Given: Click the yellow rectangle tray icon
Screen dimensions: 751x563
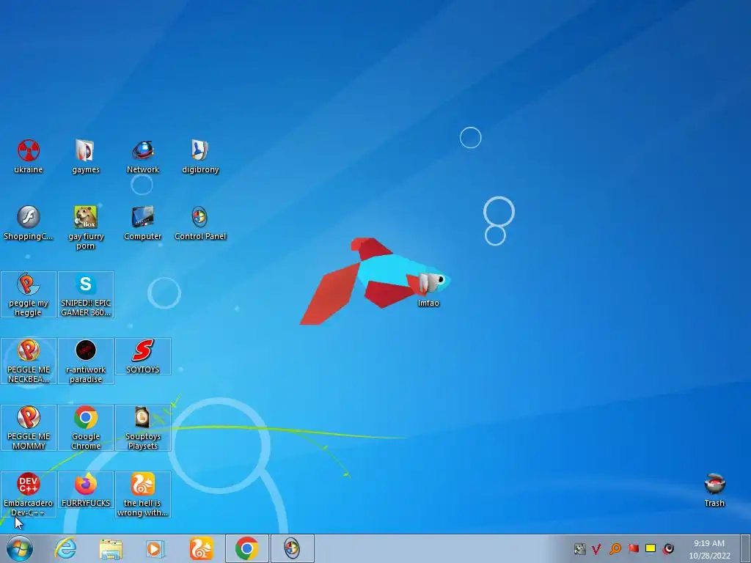Looking at the screenshot, I should pos(651,548).
